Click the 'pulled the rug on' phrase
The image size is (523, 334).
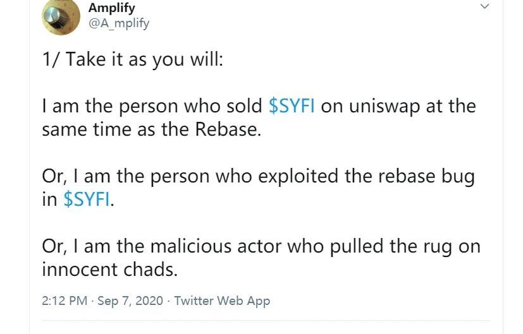405,246
